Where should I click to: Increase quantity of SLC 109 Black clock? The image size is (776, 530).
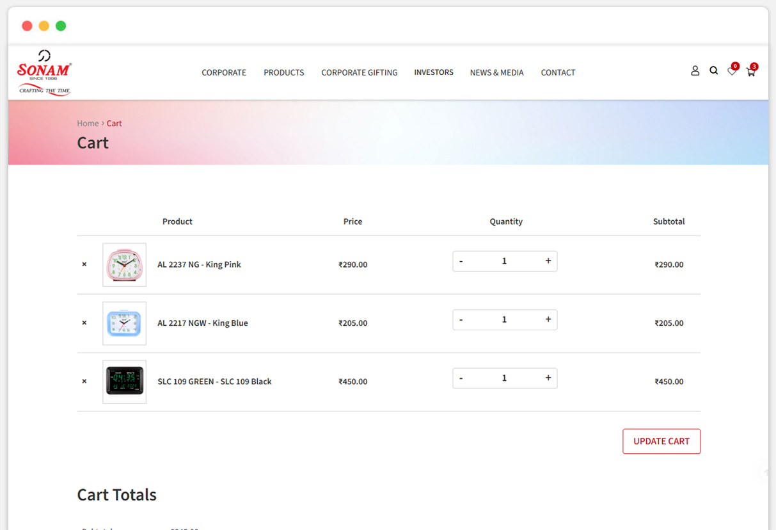[548, 378]
